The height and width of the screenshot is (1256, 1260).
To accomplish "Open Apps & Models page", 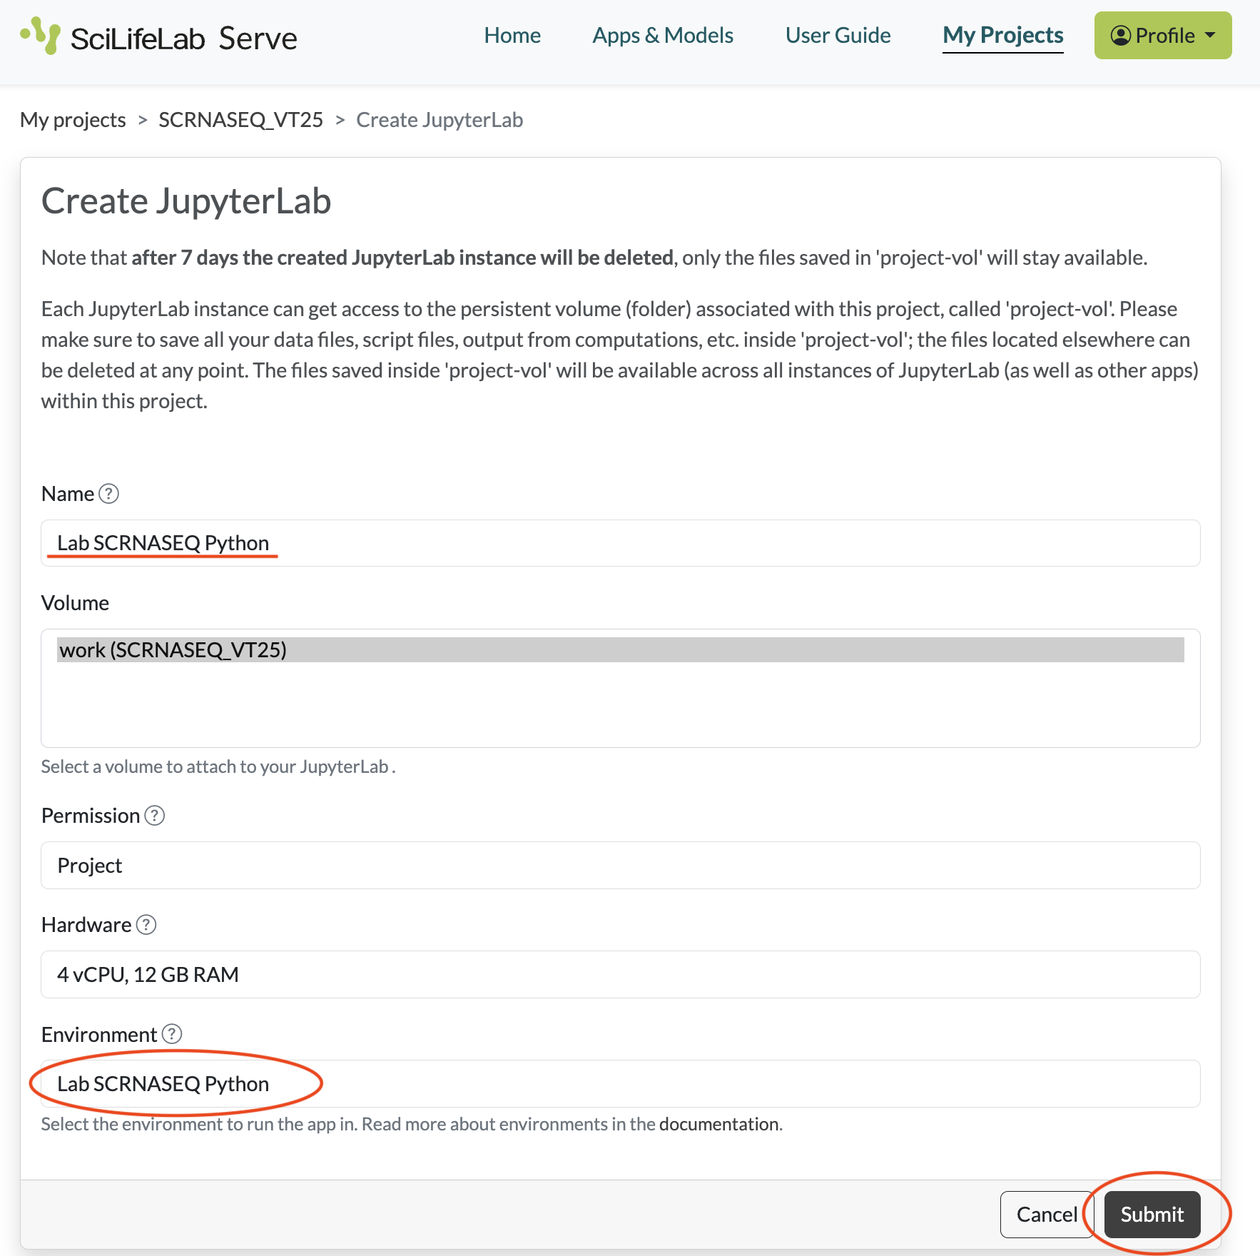I will point(663,36).
